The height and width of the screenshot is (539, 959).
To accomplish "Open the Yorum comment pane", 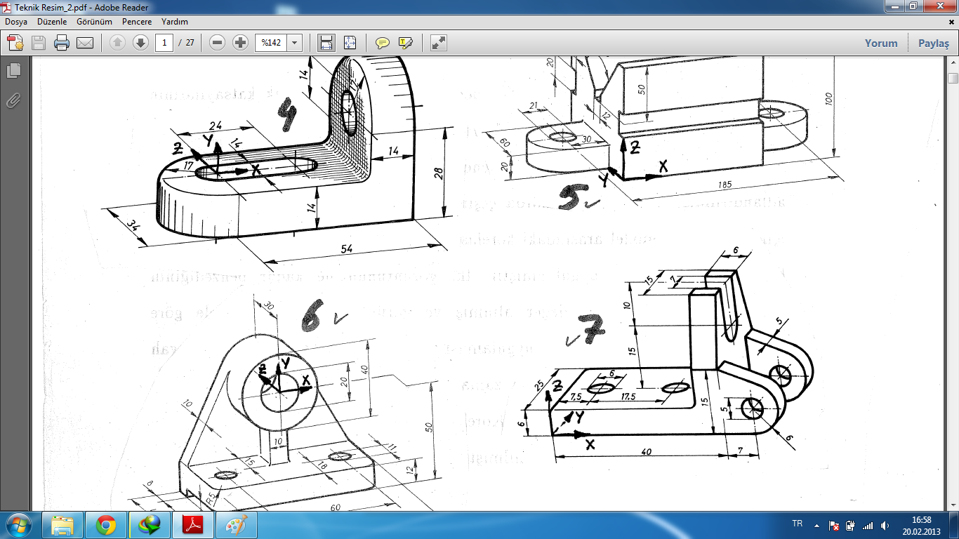I will (x=881, y=43).
